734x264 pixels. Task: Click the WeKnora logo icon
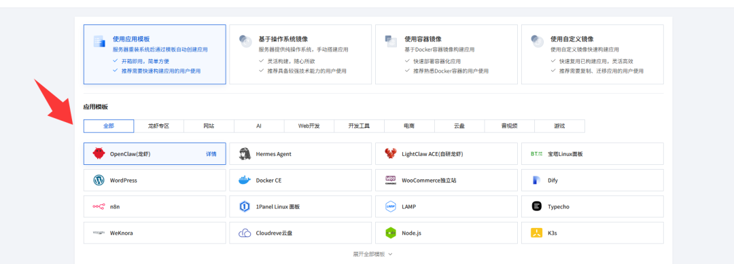(99, 233)
